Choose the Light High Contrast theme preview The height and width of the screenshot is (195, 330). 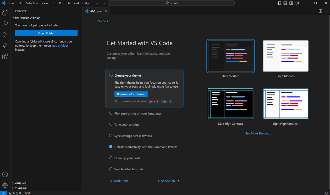[x=285, y=104]
